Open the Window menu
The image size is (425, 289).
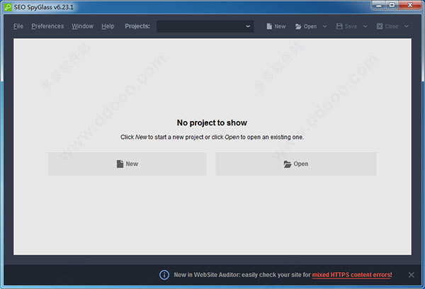(x=83, y=26)
